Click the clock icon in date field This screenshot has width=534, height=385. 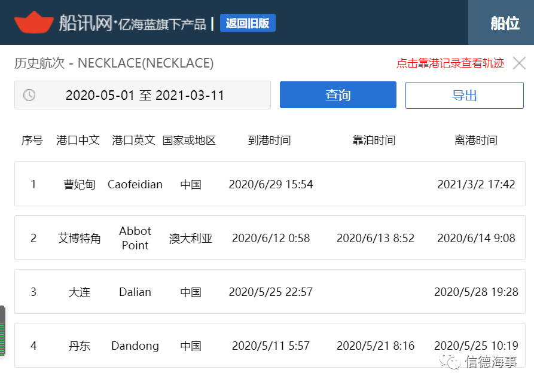pyautogui.click(x=29, y=95)
